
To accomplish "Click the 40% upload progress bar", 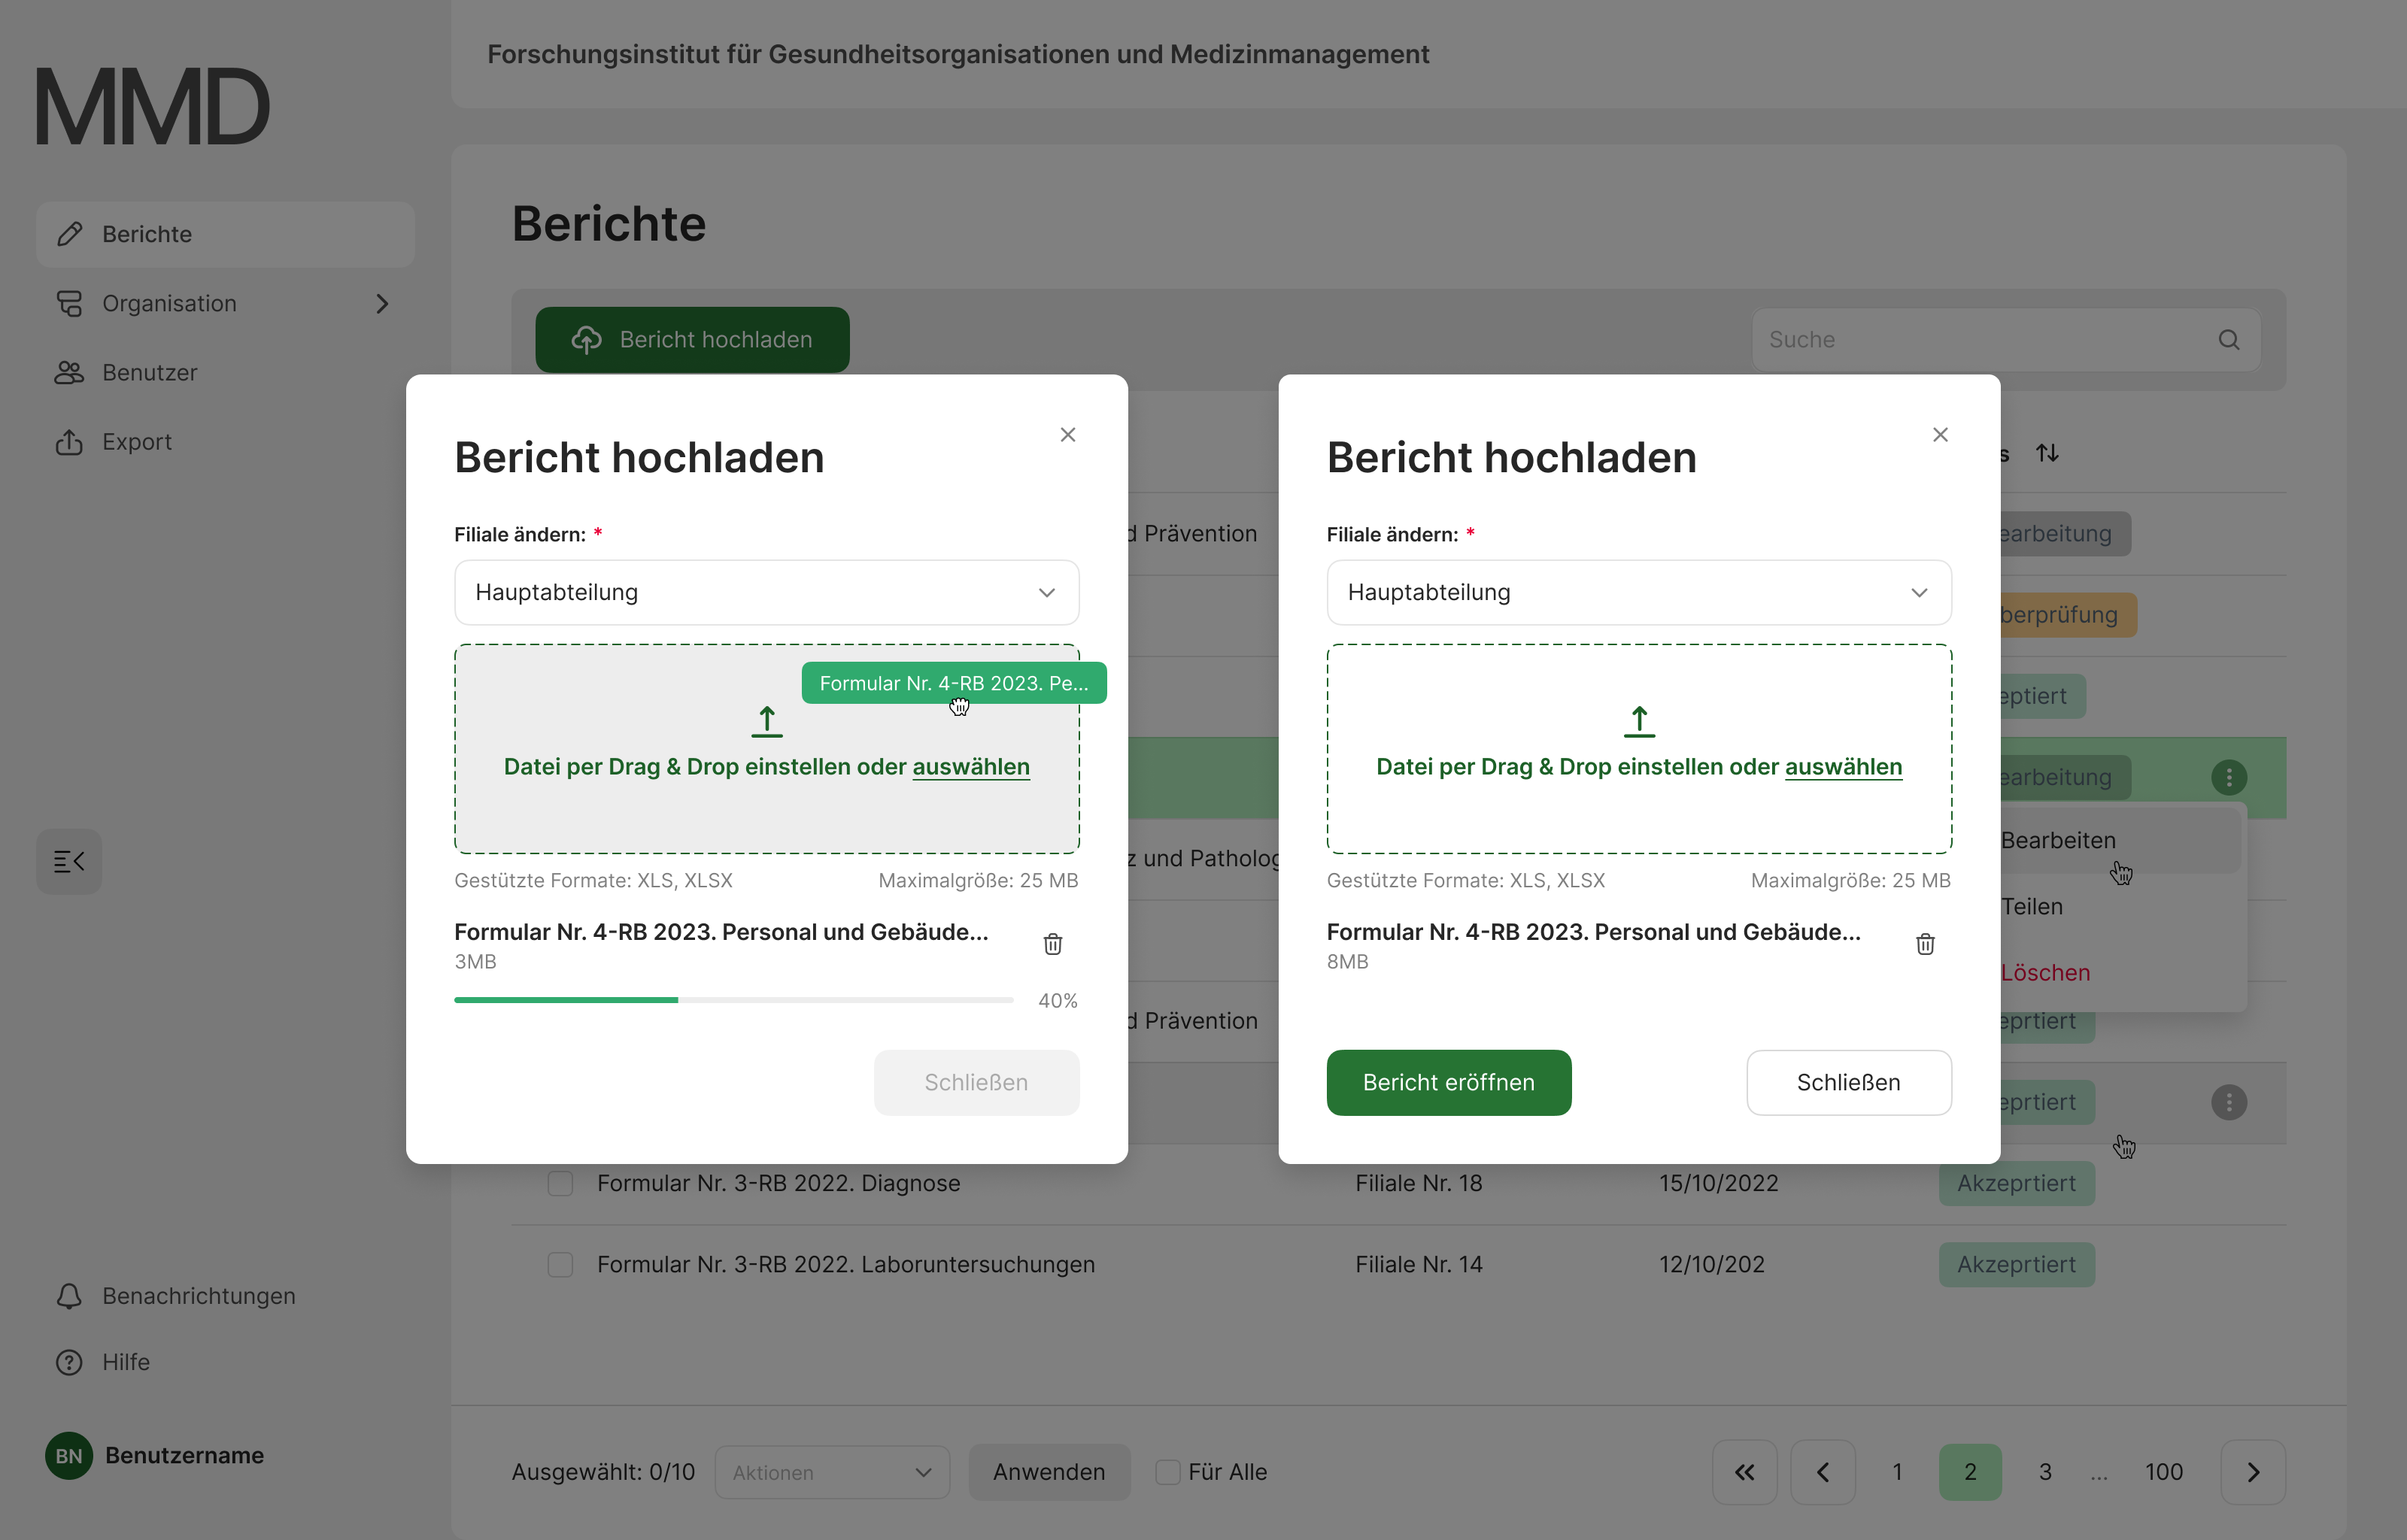I will [733, 1000].
